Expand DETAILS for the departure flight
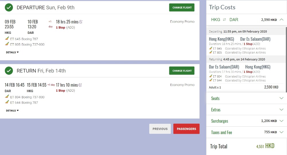This screenshot has height=155, width=287. [x=12, y=52]
